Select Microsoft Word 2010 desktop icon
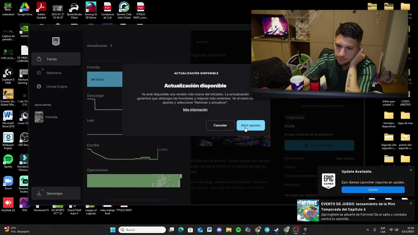Screen dimensions: 418x235 point(8,119)
